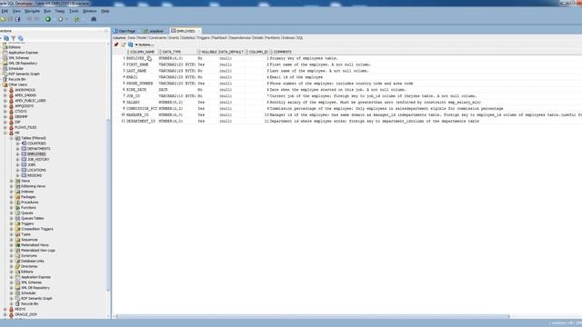Open the Actions dropdown
The height and width of the screenshot is (327, 582).
[145, 45]
